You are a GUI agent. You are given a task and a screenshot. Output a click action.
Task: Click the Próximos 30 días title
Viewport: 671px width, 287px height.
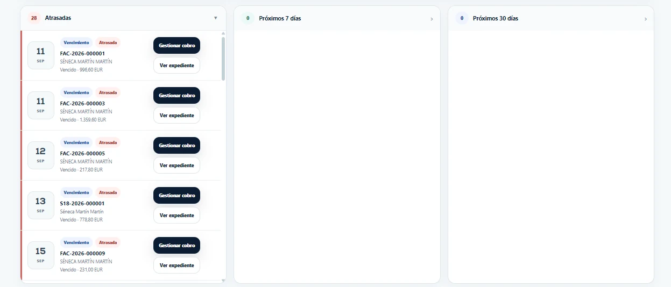point(496,18)
